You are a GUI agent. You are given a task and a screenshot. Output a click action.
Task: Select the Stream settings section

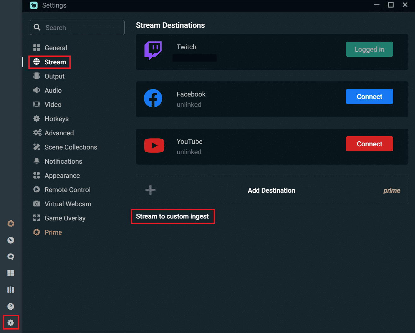click(x=55, y=62)
